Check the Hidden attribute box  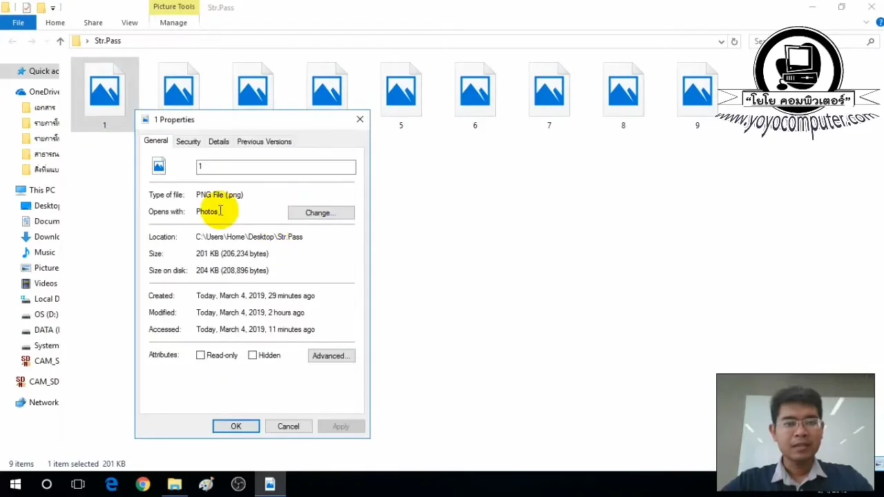(x=253, y=355)
